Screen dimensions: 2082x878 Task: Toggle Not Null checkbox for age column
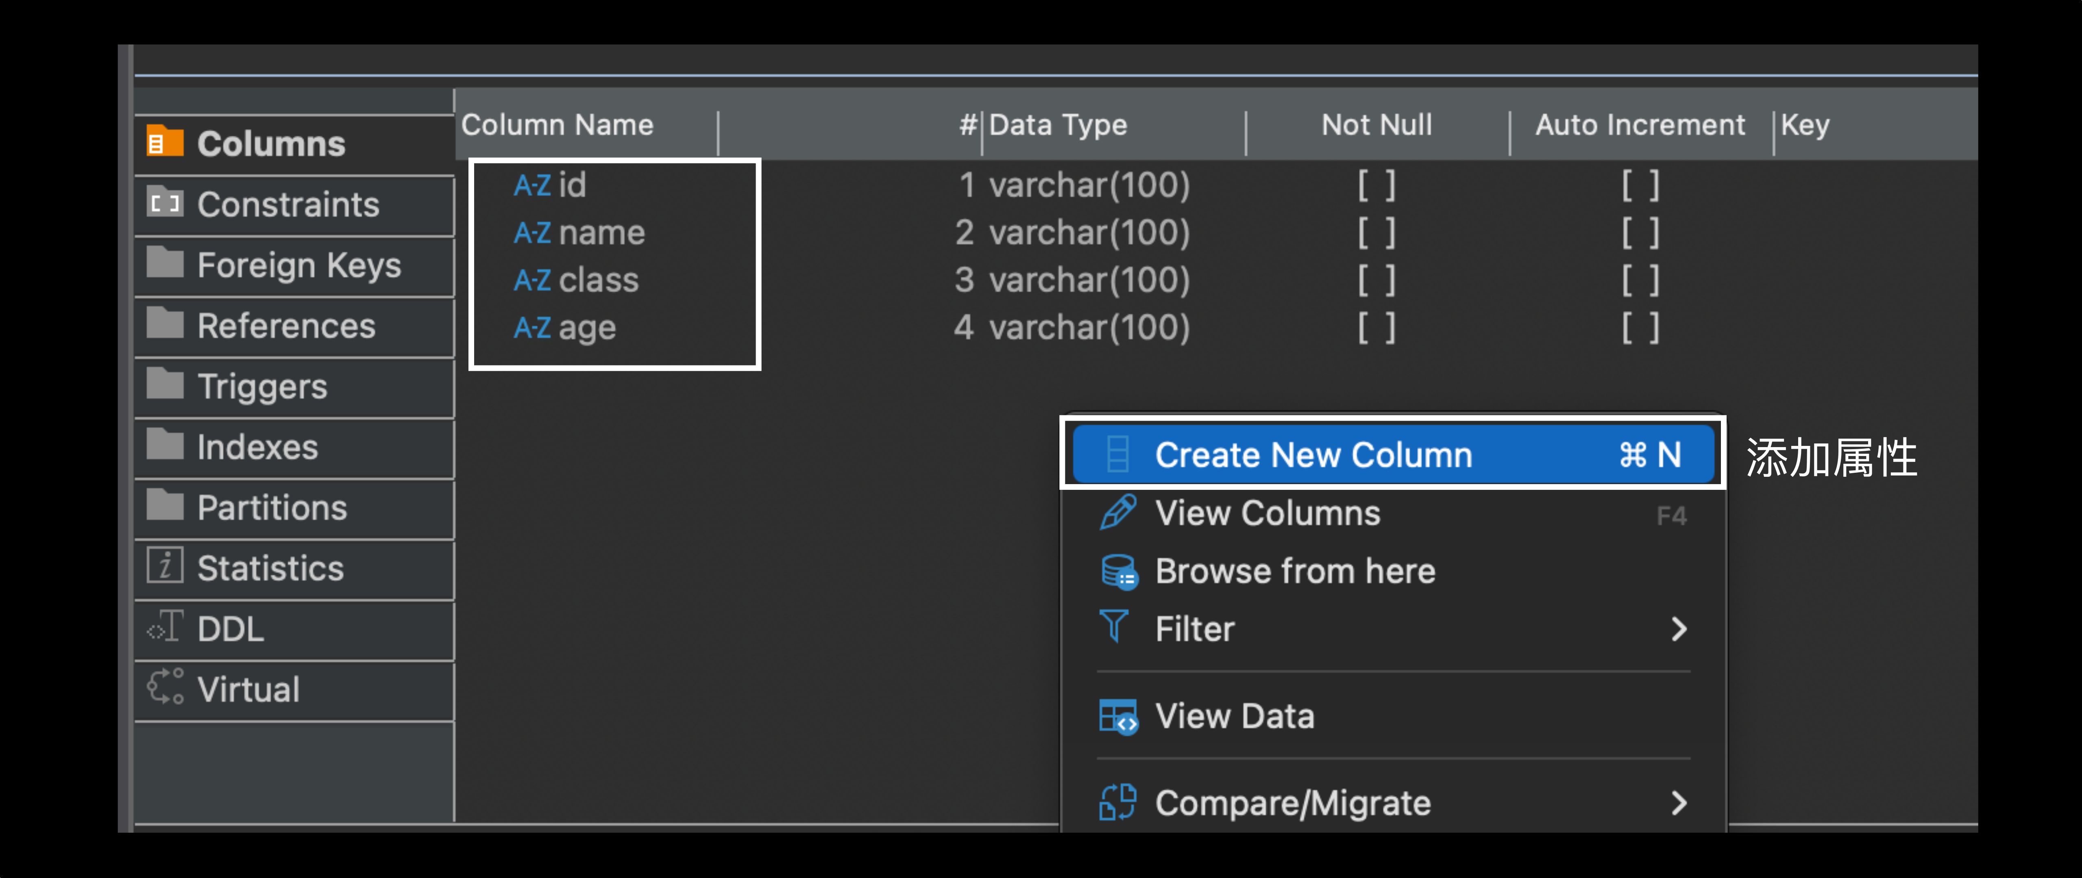coord(1376,328)
